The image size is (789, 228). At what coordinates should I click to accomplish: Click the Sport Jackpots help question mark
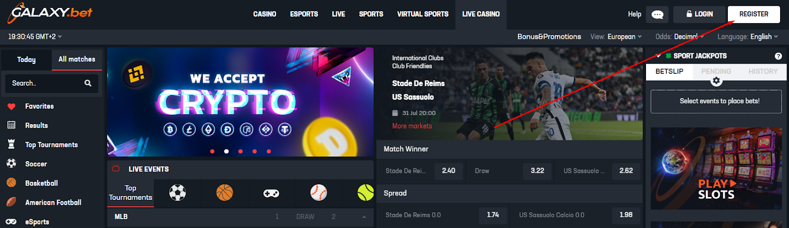[x=778, y=56]
